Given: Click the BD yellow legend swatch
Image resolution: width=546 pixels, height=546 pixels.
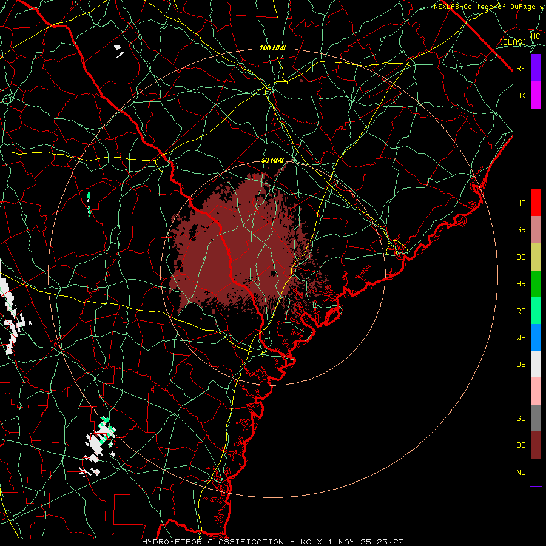Looking at the screenshot, I should 536,257.
